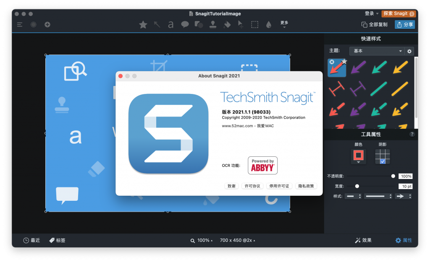
Task: Open the Recent captures tray
Action: point(31,240)
